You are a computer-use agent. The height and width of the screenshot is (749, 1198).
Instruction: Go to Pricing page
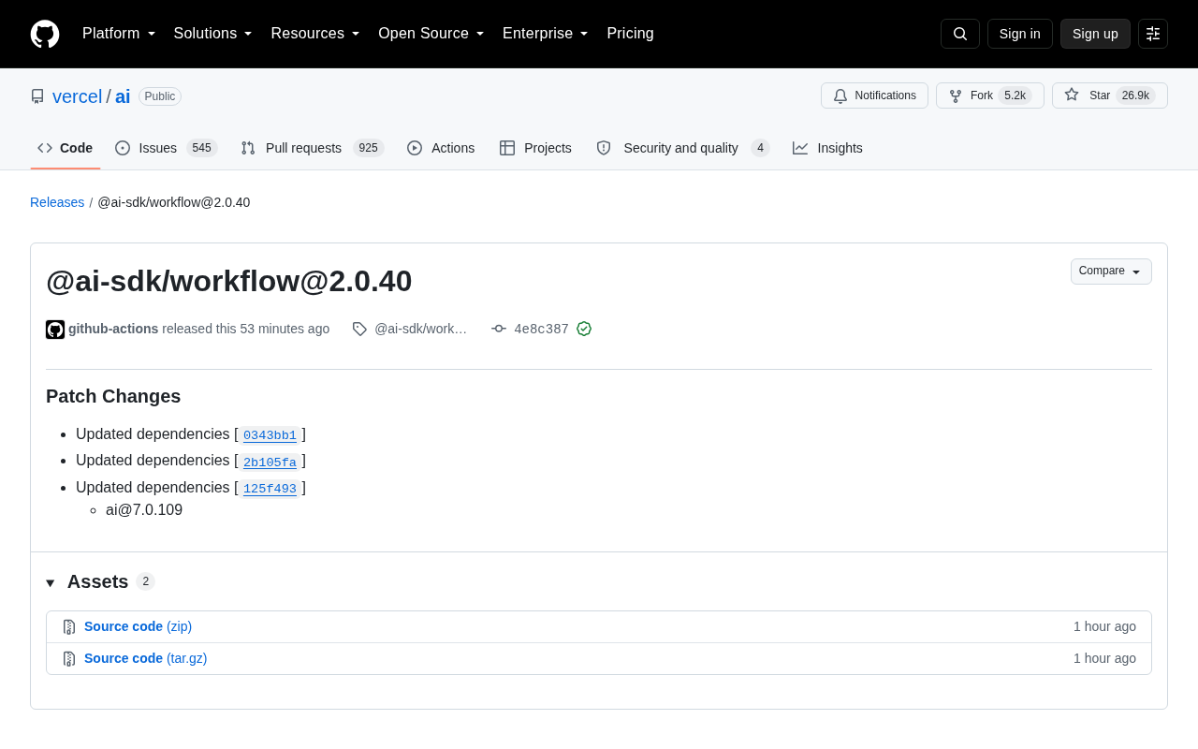(630, 34)
